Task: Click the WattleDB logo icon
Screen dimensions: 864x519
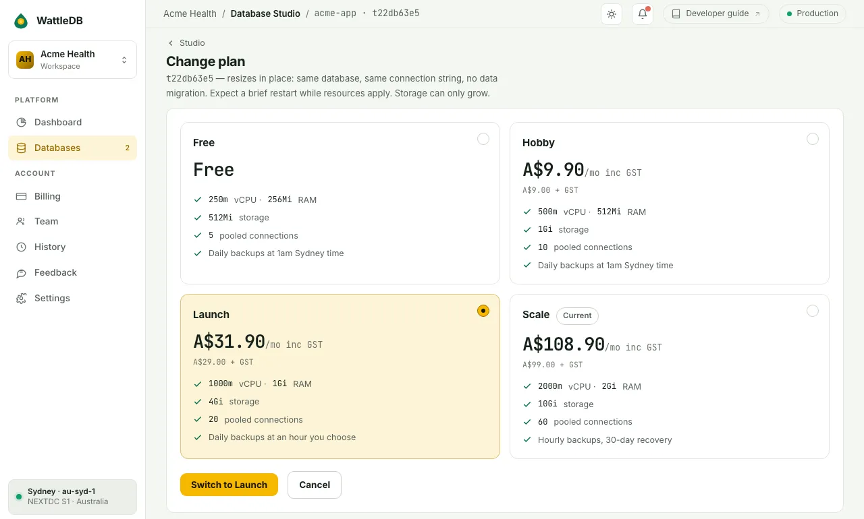Action: pos(21,21)
